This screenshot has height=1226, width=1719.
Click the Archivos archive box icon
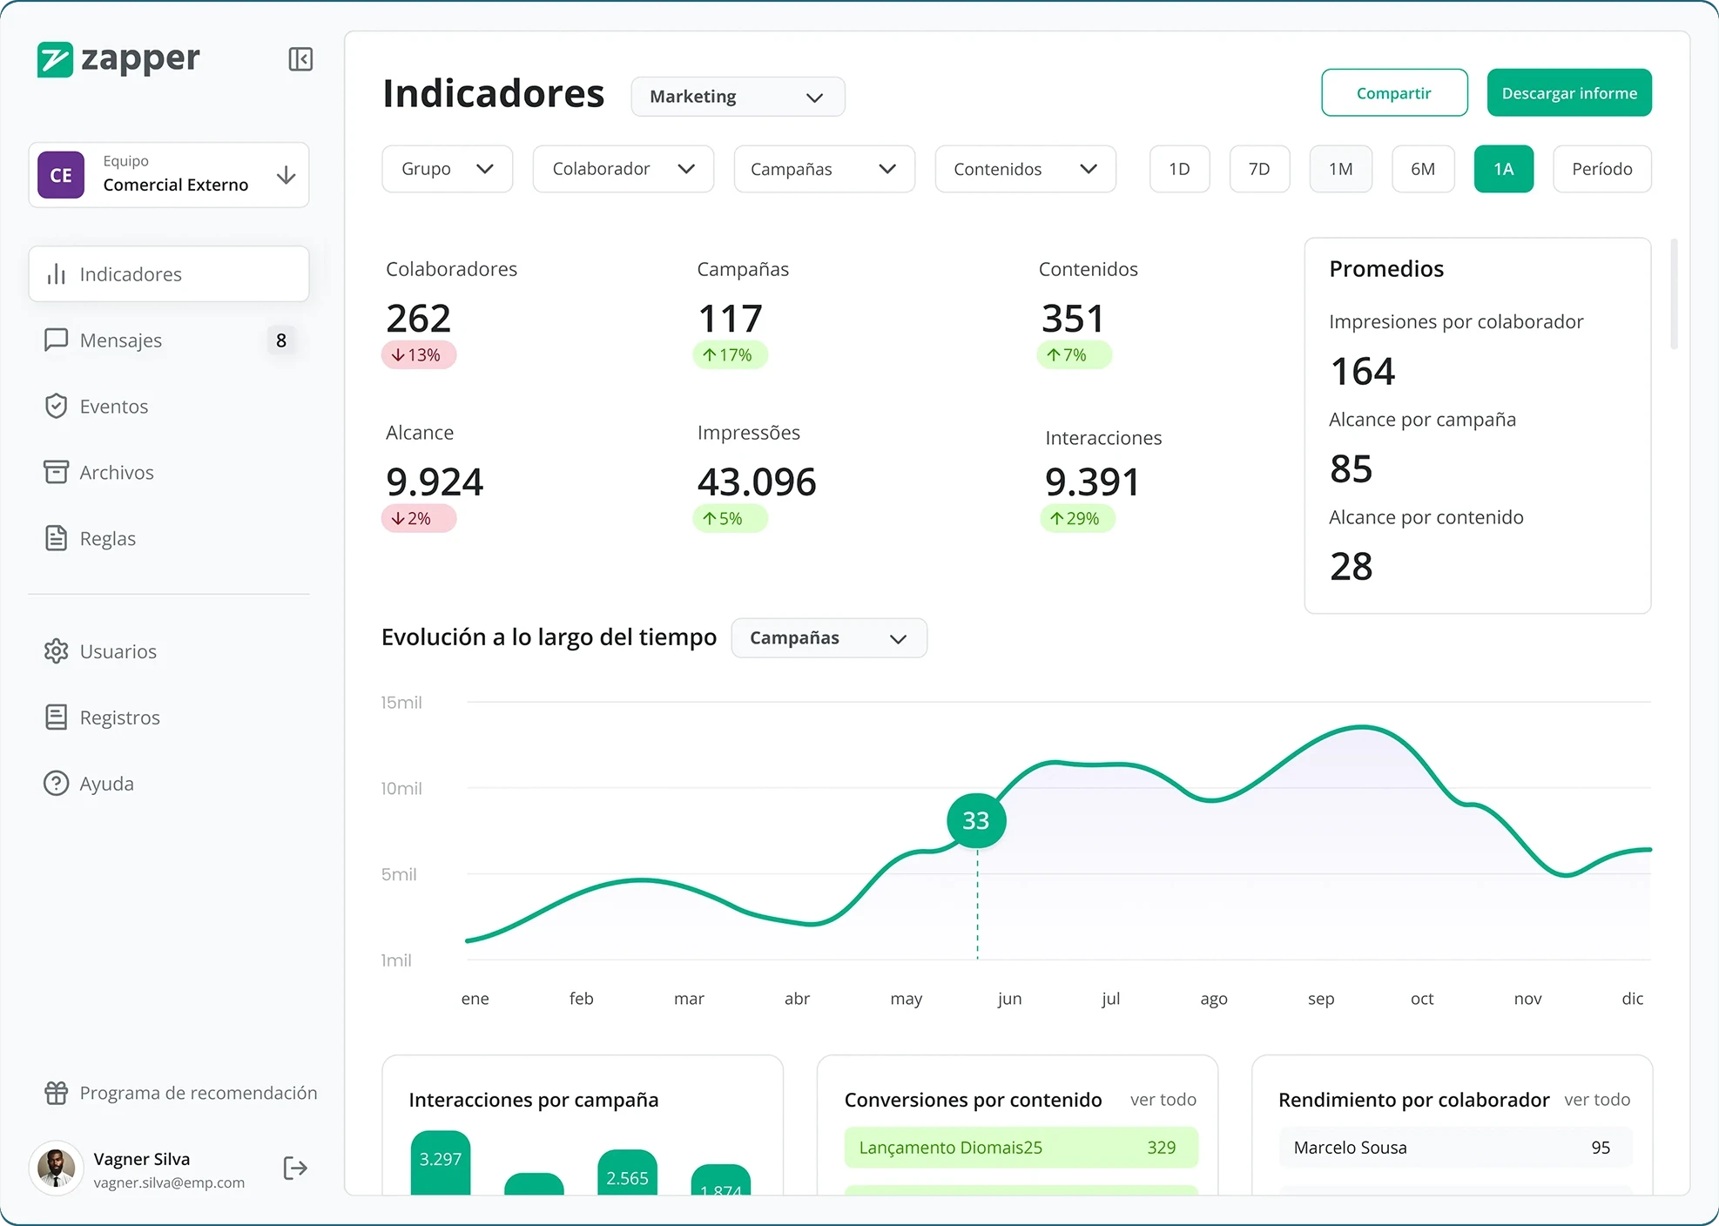point(57,472)
